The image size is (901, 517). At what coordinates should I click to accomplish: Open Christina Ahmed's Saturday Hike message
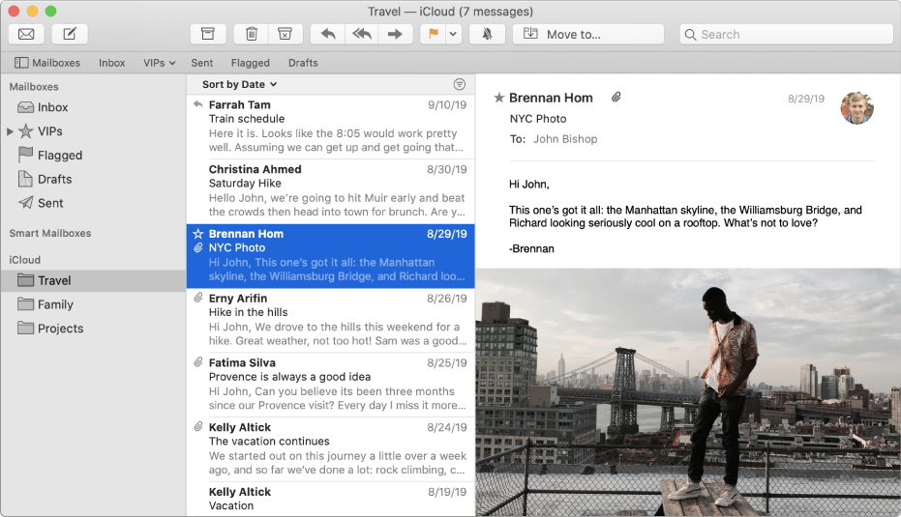click(330, 191)
